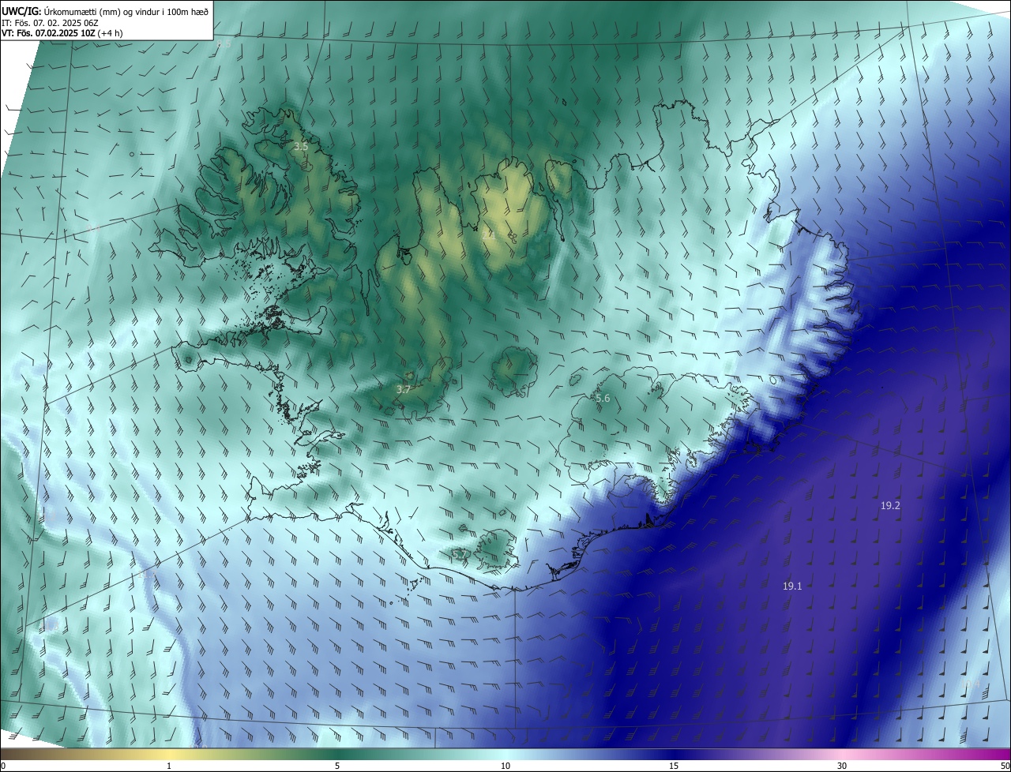
Task: Click the 30 tick label on the color scale
Action: (x=842, y=766)
